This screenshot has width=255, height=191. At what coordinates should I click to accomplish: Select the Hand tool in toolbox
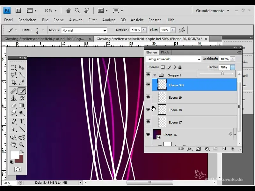pyautogui.click(x=13, y=145)
